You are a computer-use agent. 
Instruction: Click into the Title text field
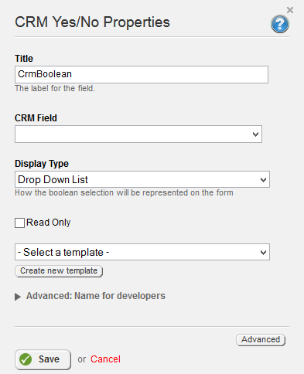point(142,74)
